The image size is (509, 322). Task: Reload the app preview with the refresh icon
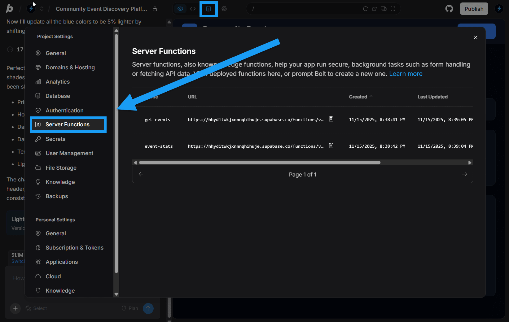coord(366,9)
